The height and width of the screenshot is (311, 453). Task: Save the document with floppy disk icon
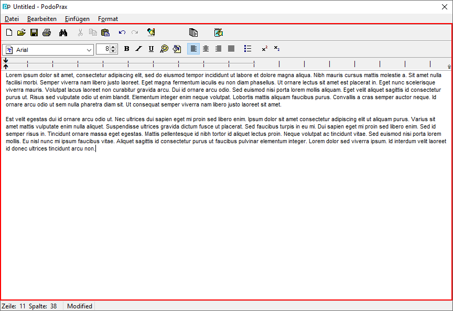tap(34, 33)
